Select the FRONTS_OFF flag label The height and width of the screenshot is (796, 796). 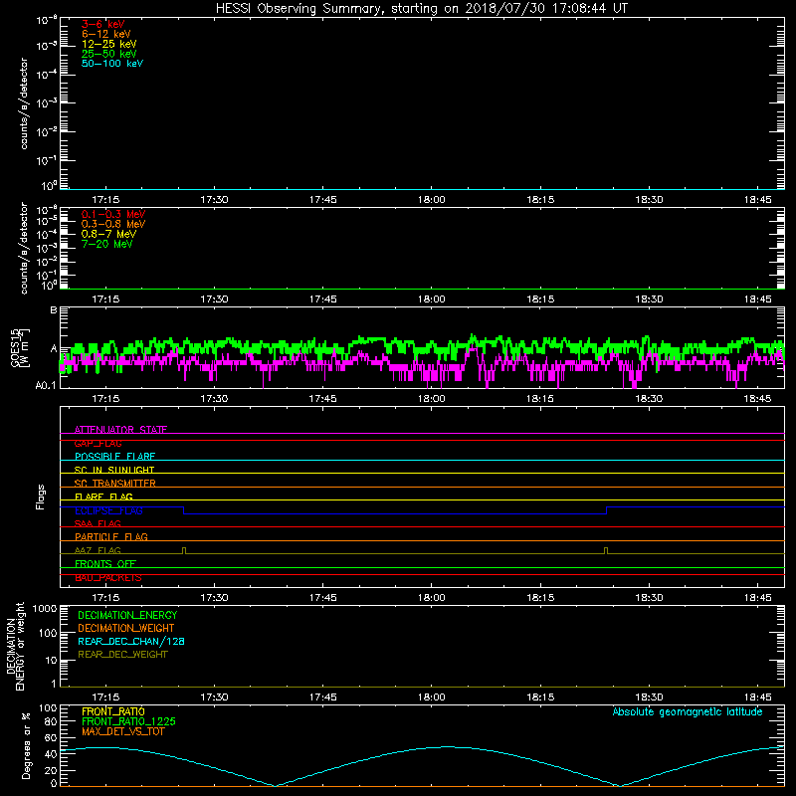click(x=105, y=563)
